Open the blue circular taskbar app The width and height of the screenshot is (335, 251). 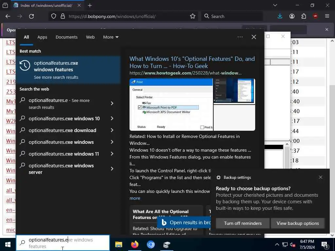tap(150, 244)
